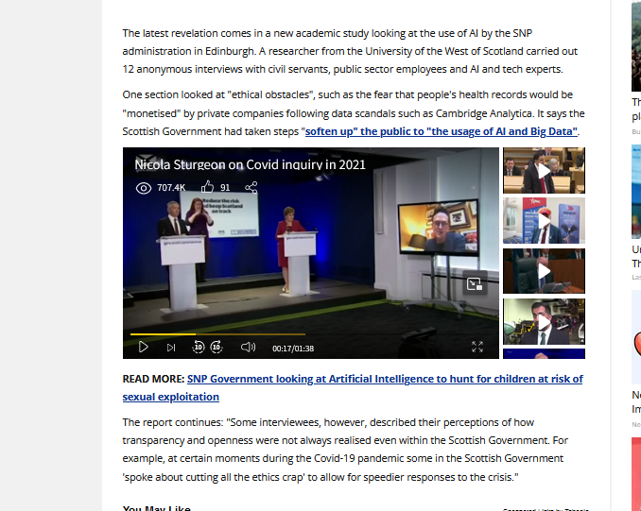Enter fullscreen video mode
This screenshot has width=641, height=511.
click(477, 347)
